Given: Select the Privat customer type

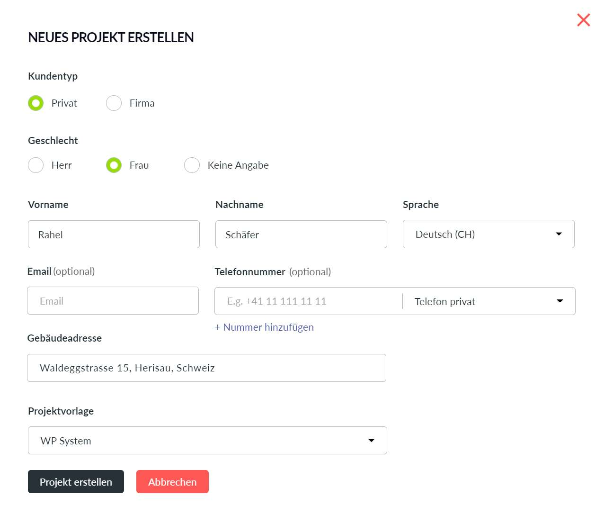Looking at the screenshot, I should 36,103.
